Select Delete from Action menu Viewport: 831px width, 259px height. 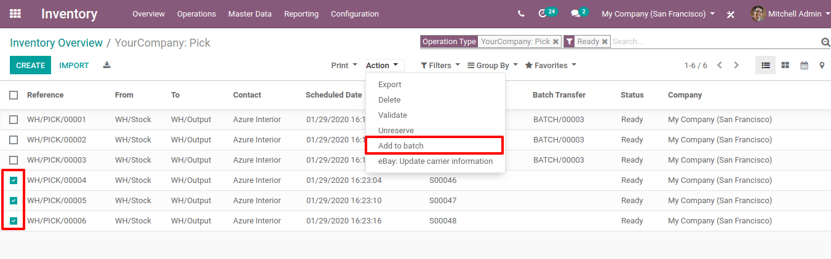[435, 100]
